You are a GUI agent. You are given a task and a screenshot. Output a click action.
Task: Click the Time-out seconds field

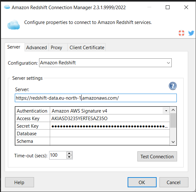point(58,155)
